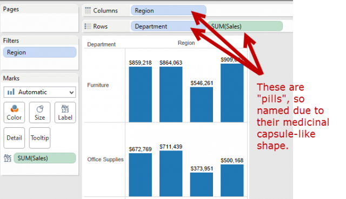Select the Office Supplies row header

[105, 159]
